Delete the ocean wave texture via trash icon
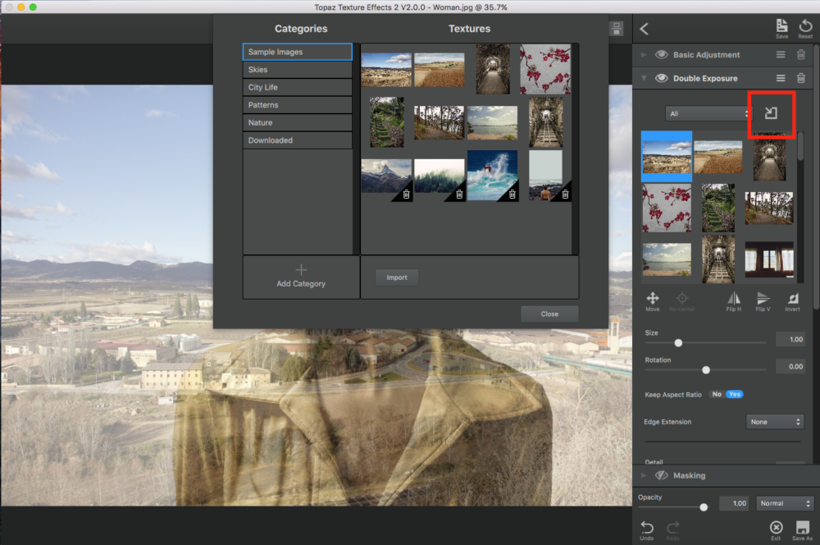The height and width of the screenshot is (545, 820). [512, 195]
